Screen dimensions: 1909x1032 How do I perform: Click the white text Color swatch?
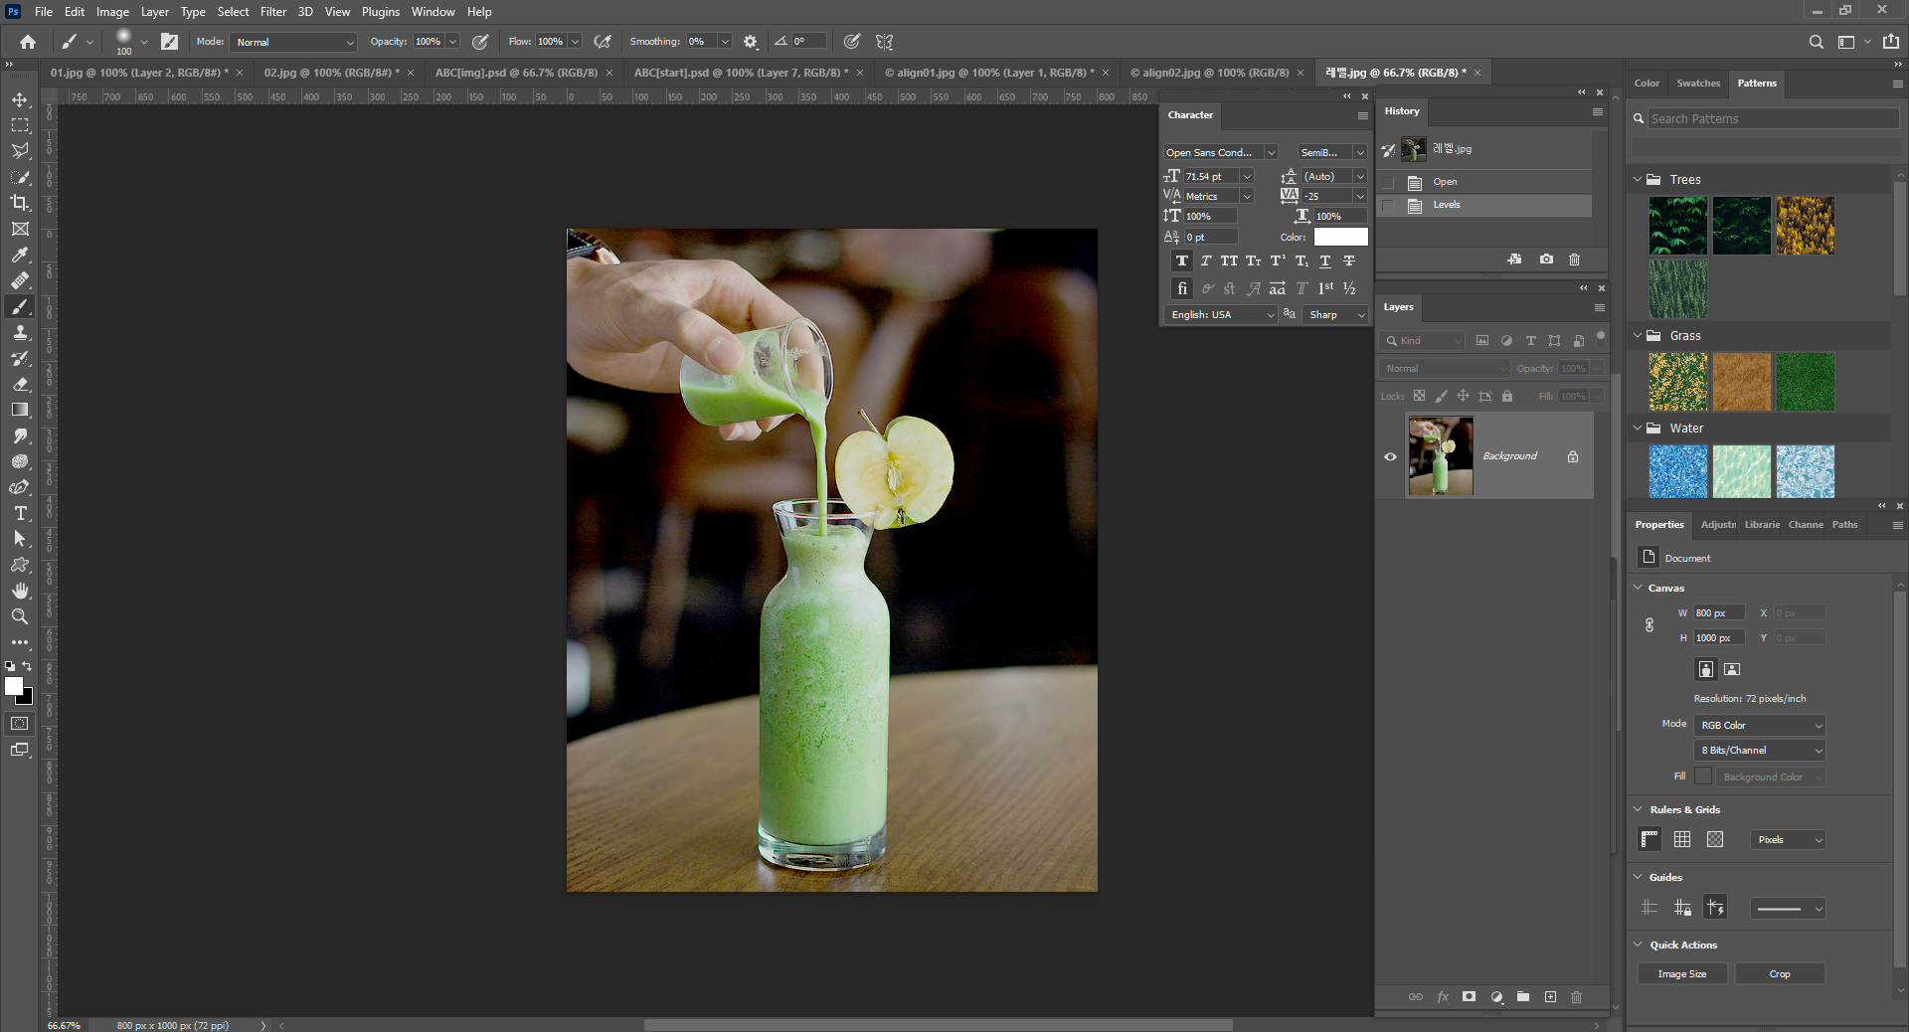[x=1340, y=237]
